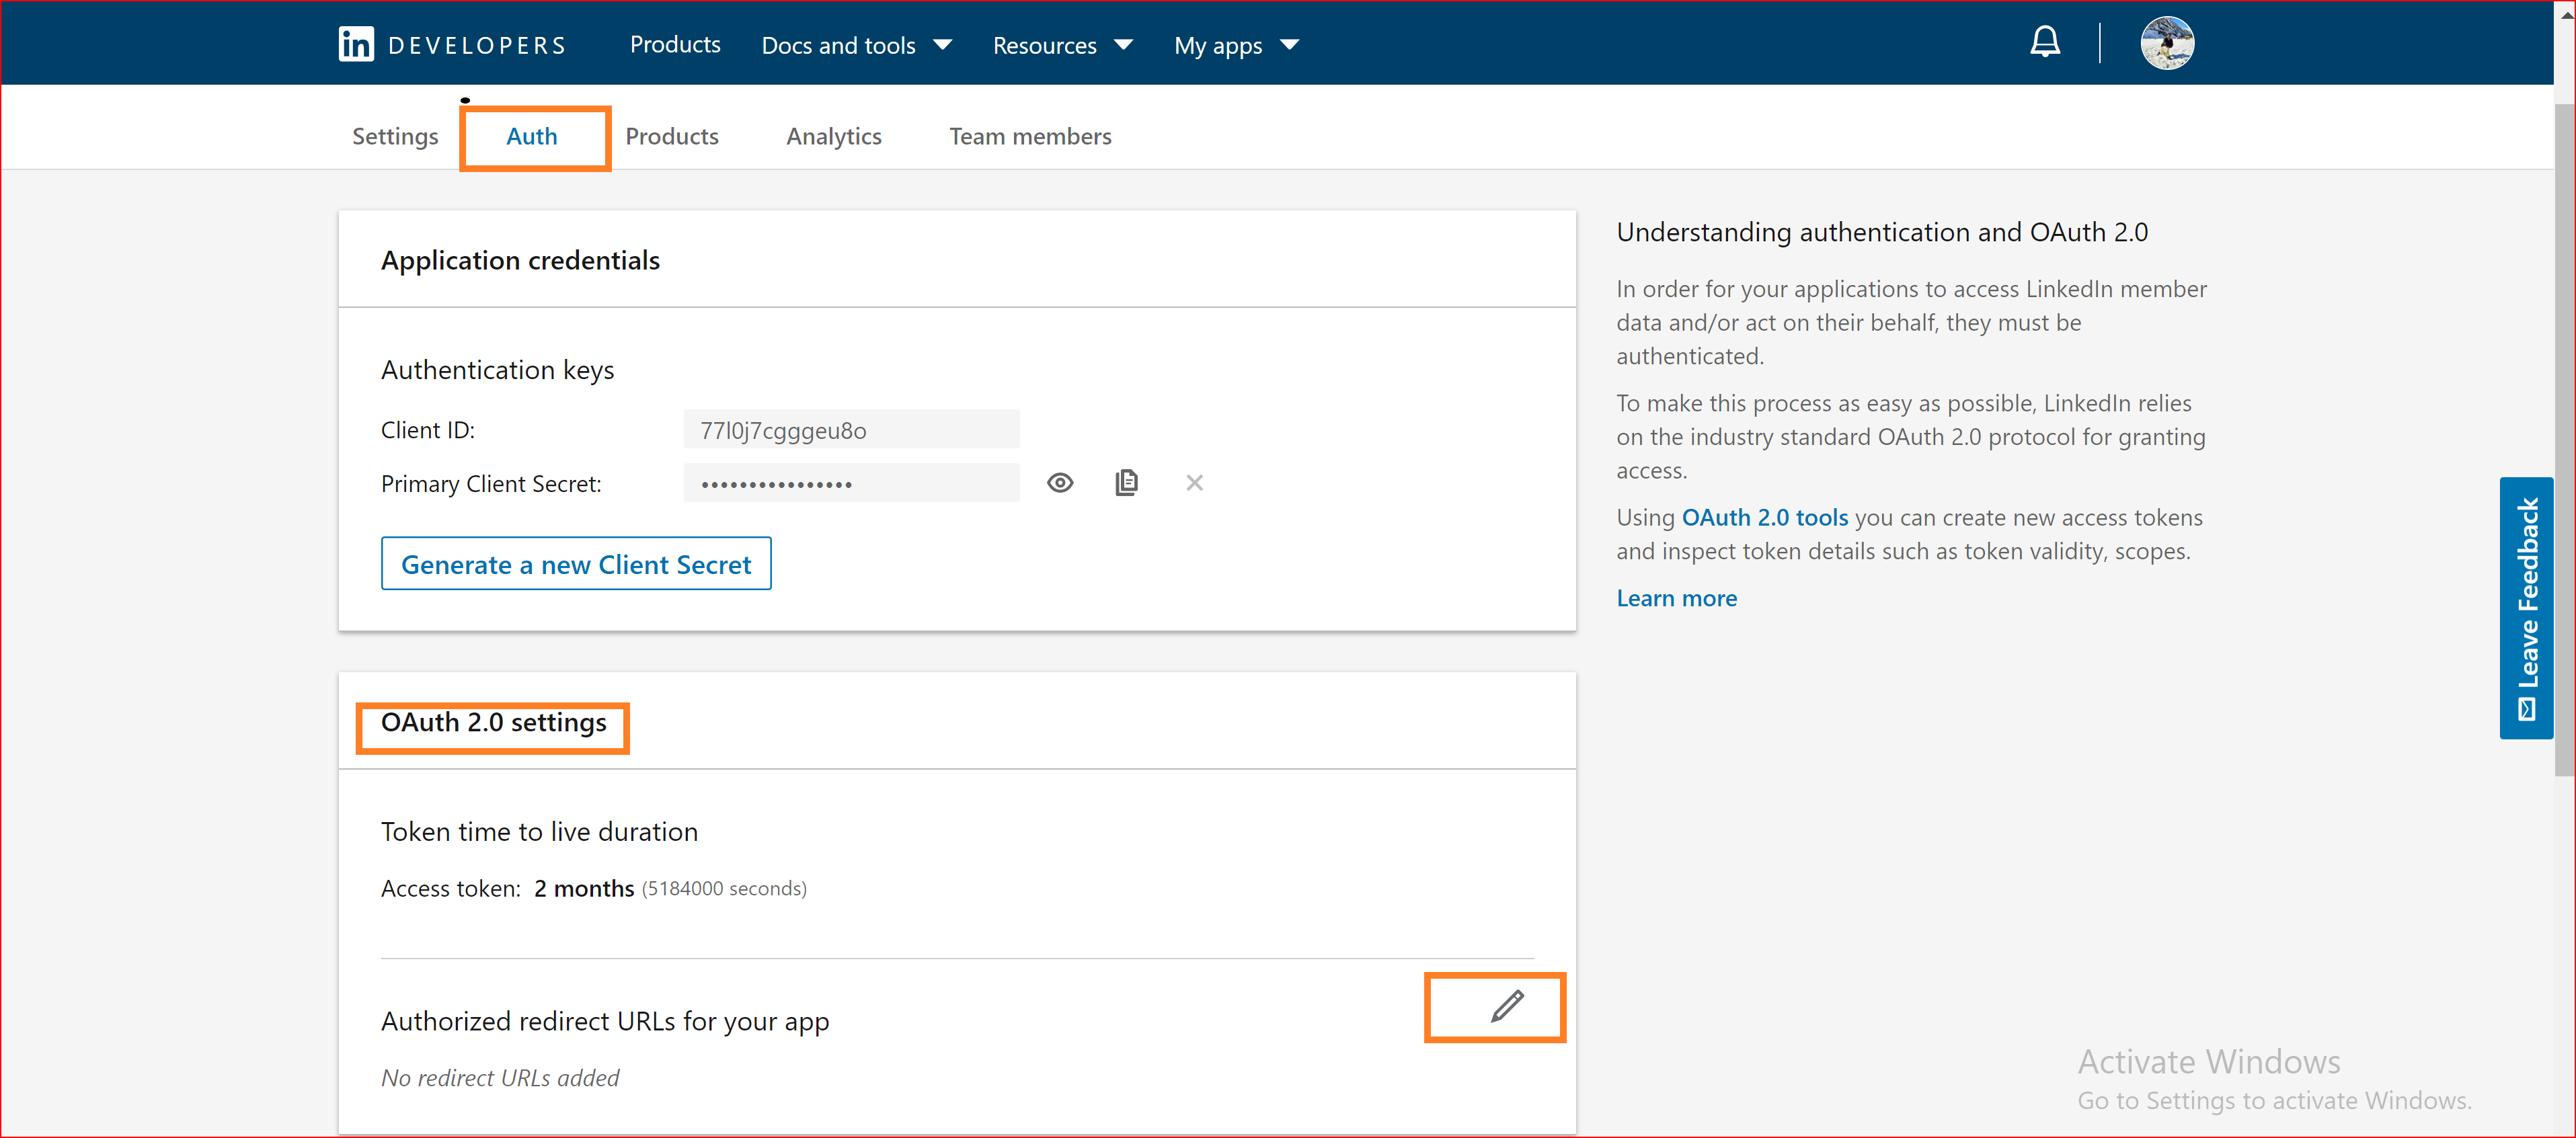The width and height of the screenshot is (2576, 1138).
Task: Click the '(5184000 seconds)' text
Action: pos(724,888)
